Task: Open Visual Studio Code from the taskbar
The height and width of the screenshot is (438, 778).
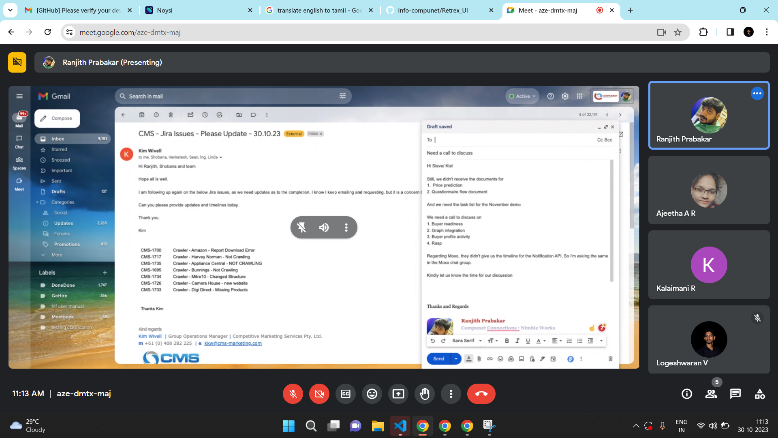Action: coord(400,426)
